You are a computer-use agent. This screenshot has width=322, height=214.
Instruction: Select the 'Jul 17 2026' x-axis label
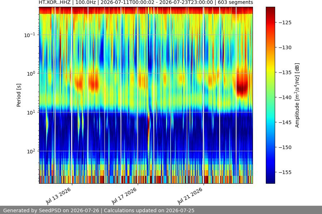pos(124,196)
